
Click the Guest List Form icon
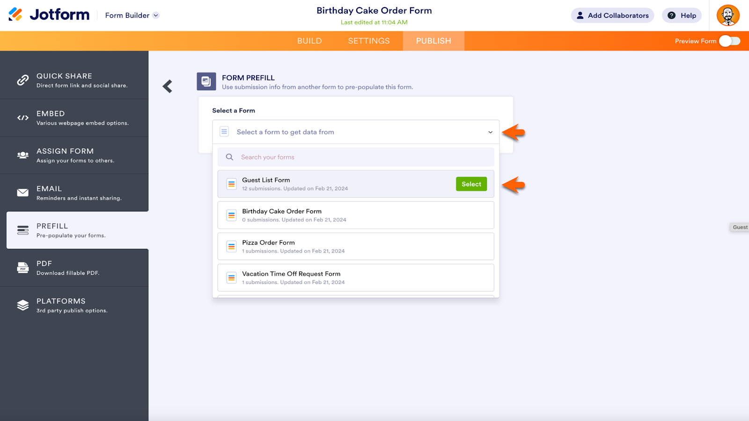(x=231, y=184)
